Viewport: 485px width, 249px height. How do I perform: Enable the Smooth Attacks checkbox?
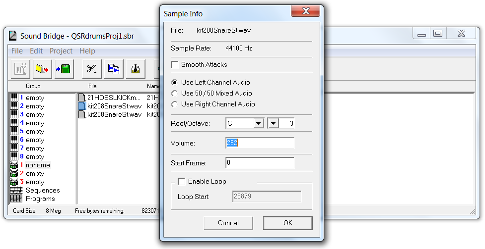pyautogui.click(x=175, y=65)
